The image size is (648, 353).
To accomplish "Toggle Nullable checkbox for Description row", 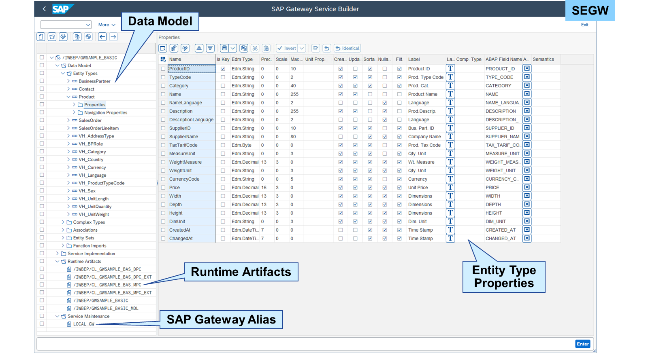I will pyautogui.click(x=385, y=111).
